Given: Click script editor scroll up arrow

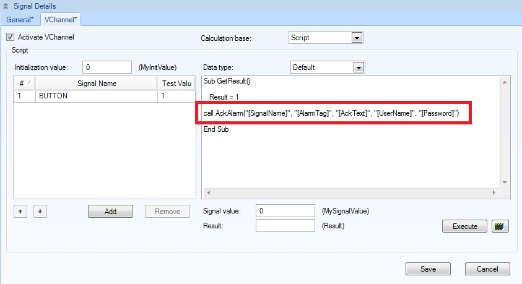Looking at the screenshot, I should [x=505, y=82].
